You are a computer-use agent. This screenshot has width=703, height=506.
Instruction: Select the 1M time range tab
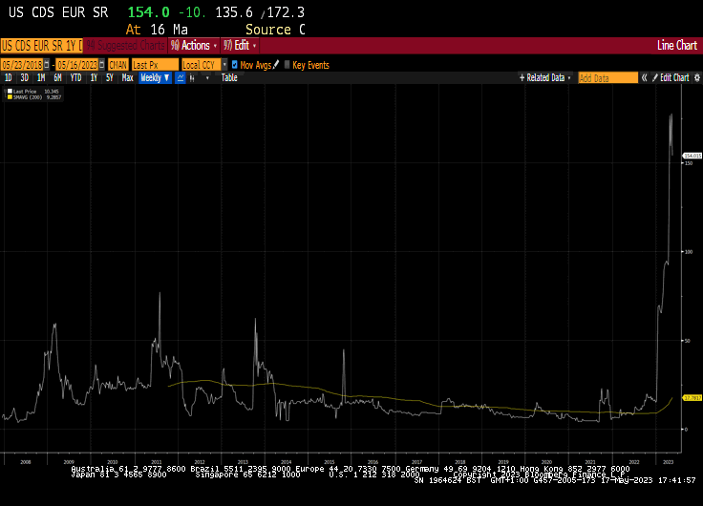(41, 78)
